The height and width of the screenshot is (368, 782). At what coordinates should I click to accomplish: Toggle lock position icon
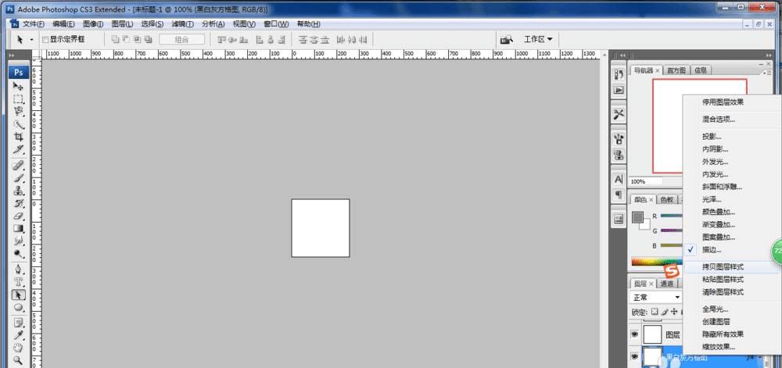pyautogui.click(x=674, y=312)
